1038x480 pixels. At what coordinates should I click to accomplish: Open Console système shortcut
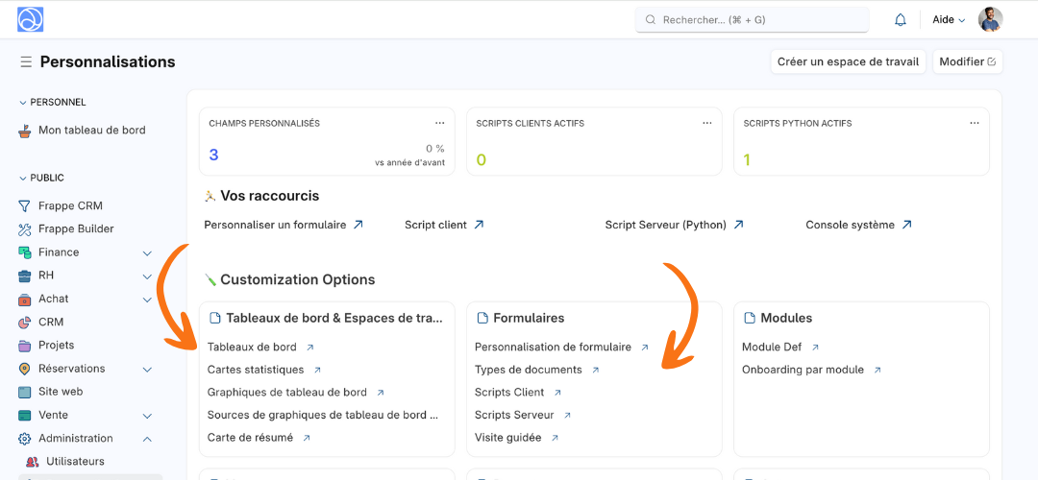click(850, 225)
